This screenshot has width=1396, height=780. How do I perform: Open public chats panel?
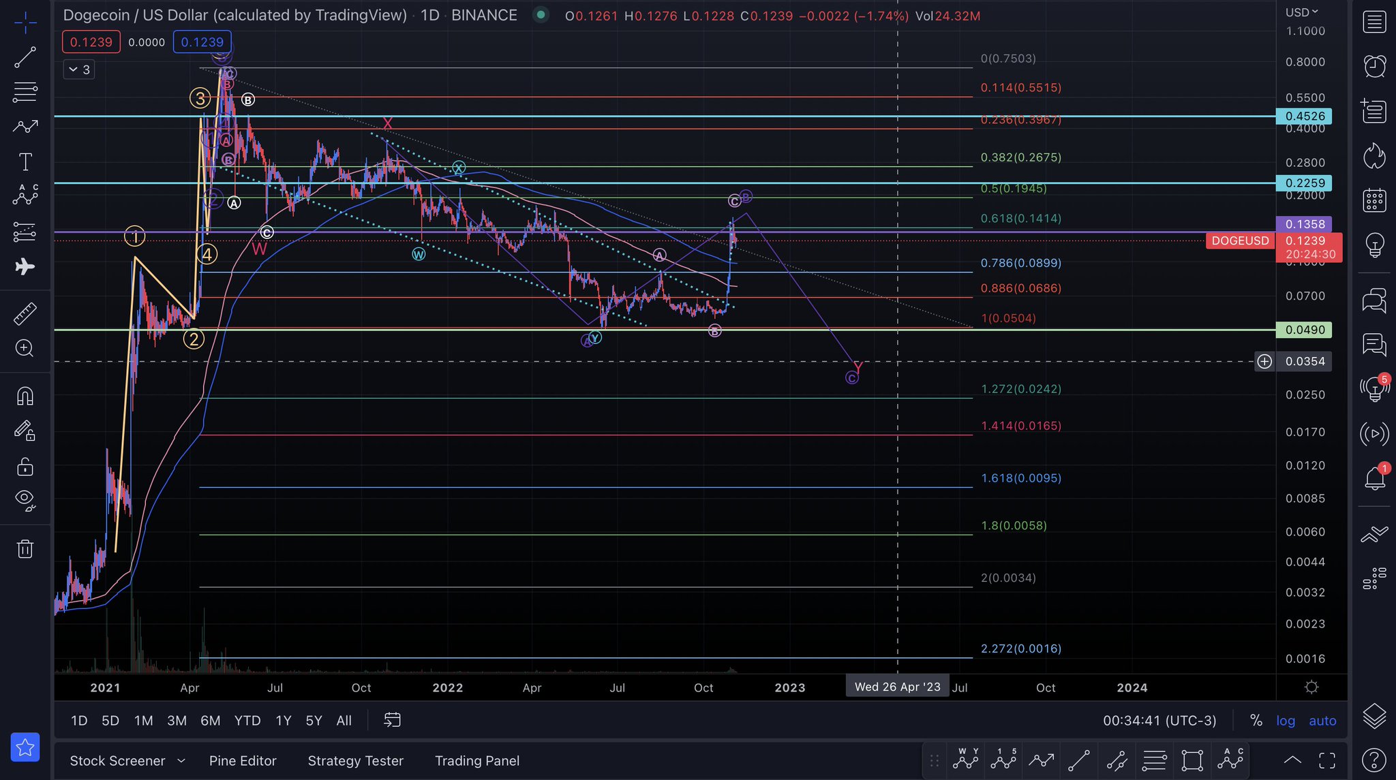tap(1374, 300)
